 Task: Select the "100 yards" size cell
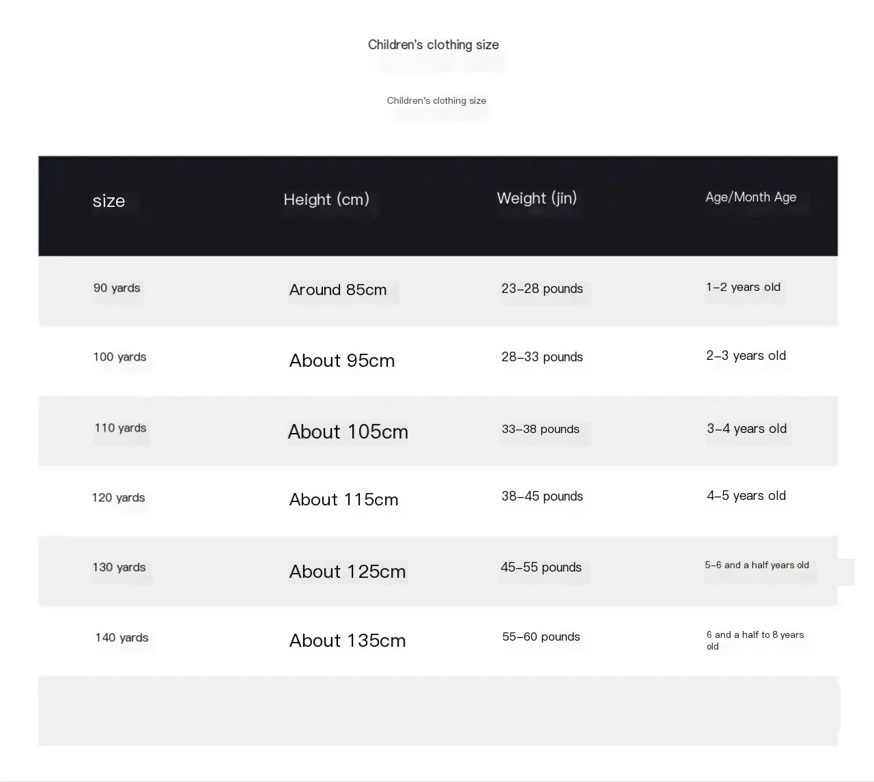[x=119, y=357]
